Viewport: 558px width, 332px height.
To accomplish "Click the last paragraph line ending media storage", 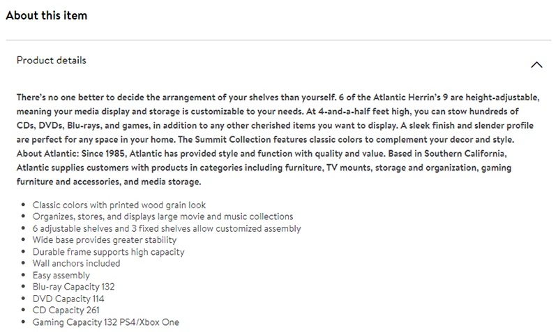I will tap(109, 182).
